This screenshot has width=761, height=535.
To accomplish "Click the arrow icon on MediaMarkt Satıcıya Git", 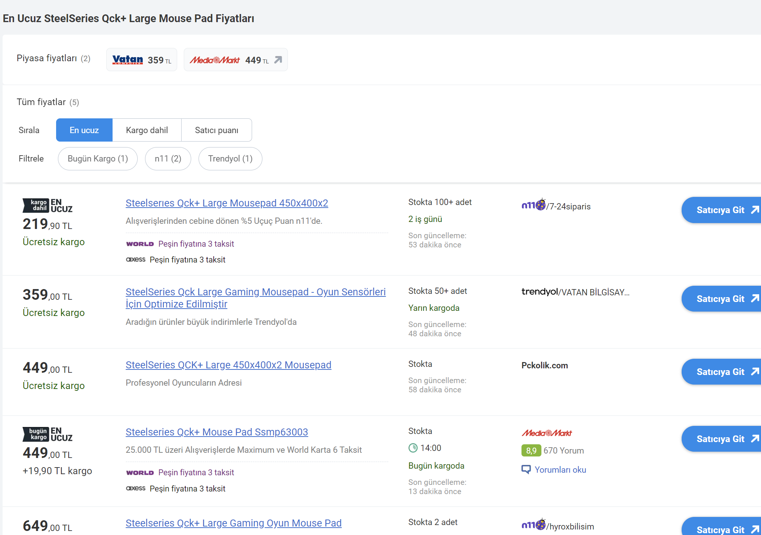I will [755, 439].
